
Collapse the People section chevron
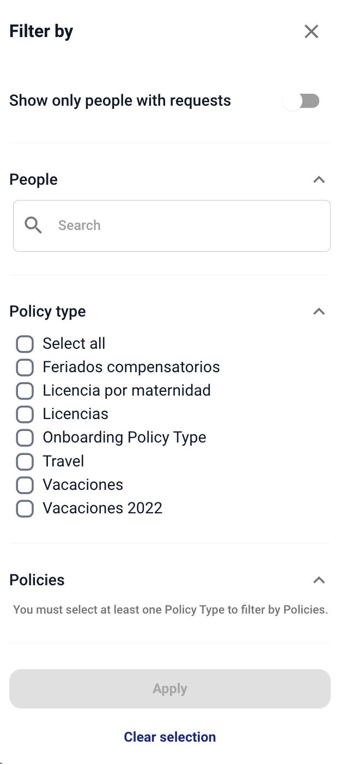coord(319,179)
